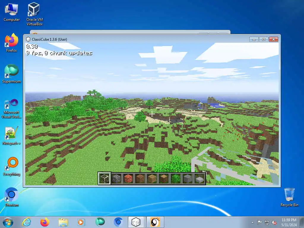Open the Computer desktop icon

[12, 12]
